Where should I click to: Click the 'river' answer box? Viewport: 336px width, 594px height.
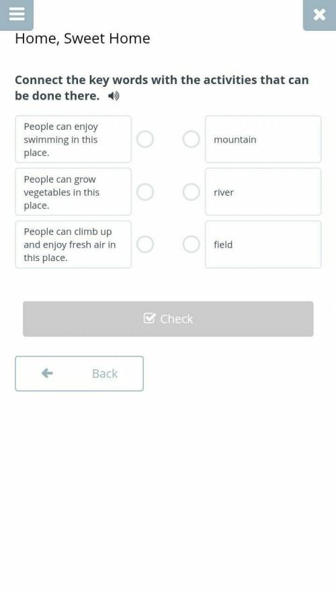point(263,192)
